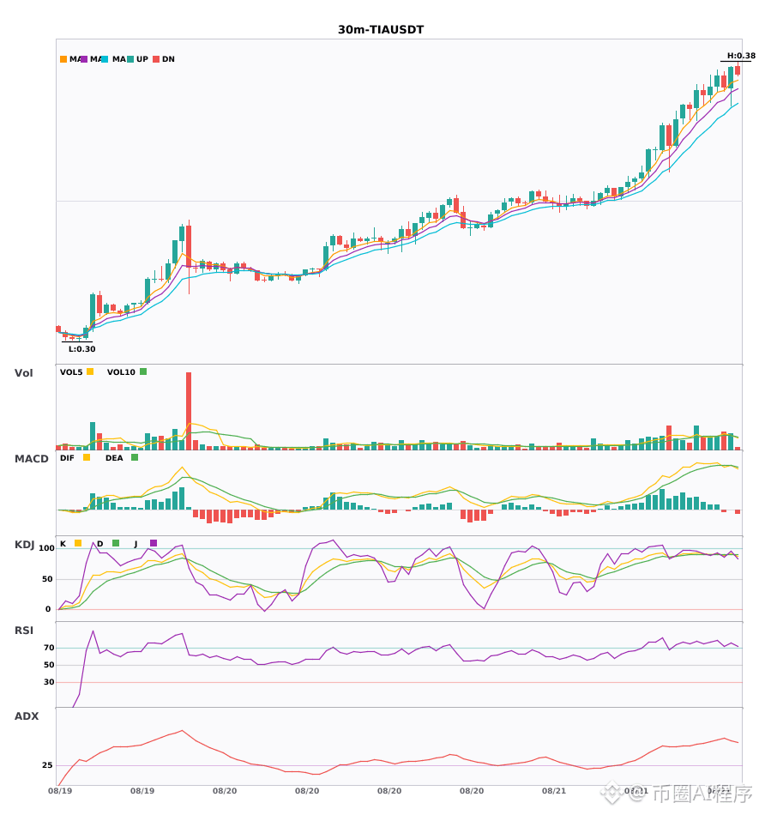Image resolution: width=759 pixels, height=815 pixels.
Task: Click the cyan MA legend swatch
Action: [105, 59]
